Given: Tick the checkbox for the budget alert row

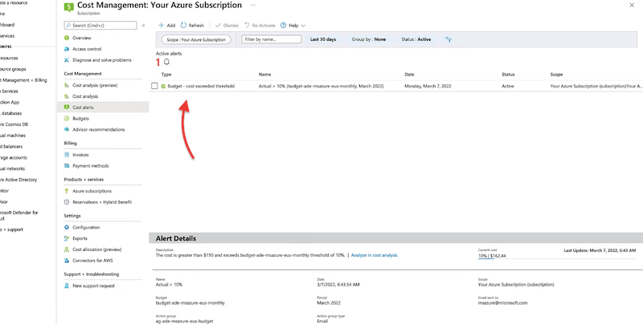Looking at the screenshot, I should (x=154, y=87).
